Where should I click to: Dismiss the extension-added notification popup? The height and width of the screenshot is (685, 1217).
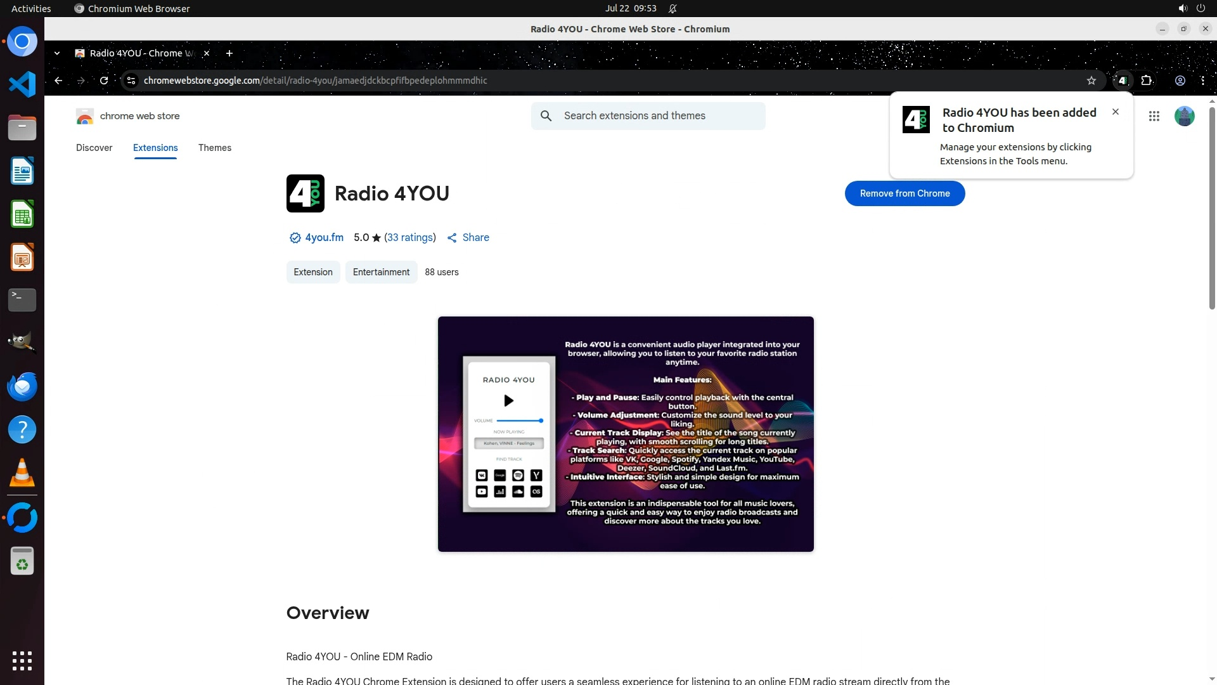pyautogui.click(x=1115, y=112)
